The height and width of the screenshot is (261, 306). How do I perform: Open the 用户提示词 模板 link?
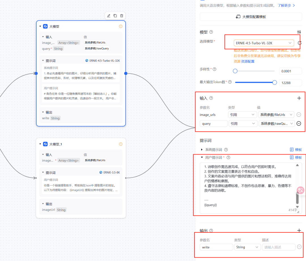pyautogui.click(x=296, y=158)
